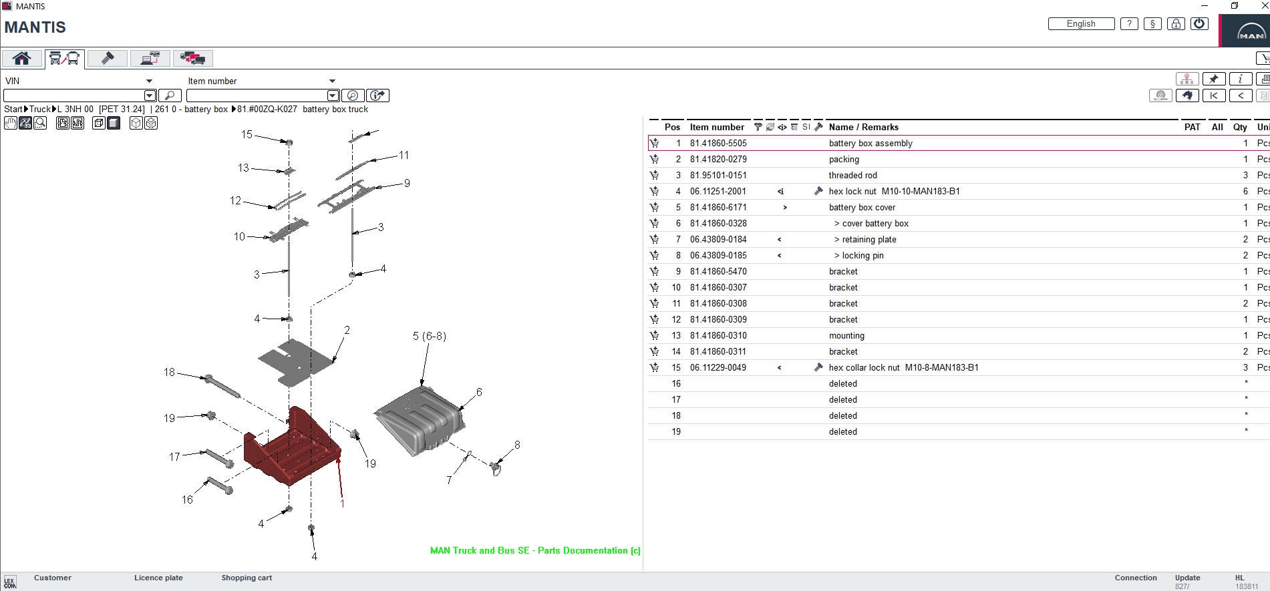Select item number 81.41860-6171
1270x591 pixels.
[718, 207]
